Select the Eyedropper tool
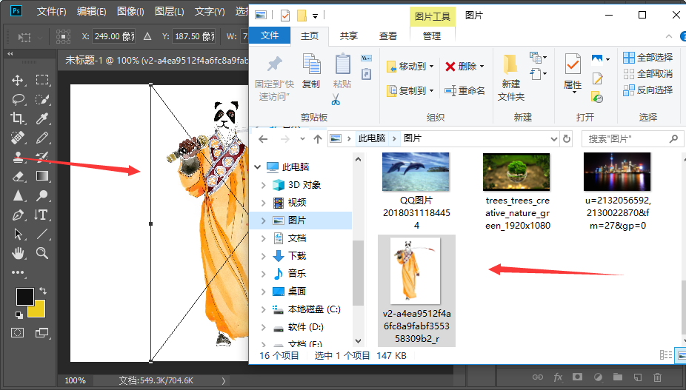 coord(42,118)
